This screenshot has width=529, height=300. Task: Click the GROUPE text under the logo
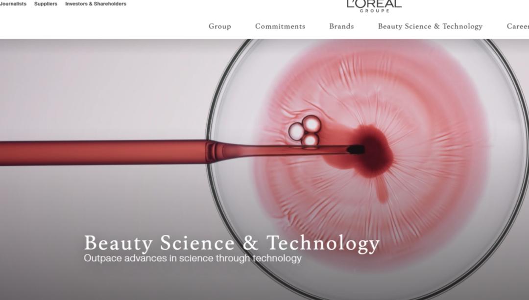point(374,11)
